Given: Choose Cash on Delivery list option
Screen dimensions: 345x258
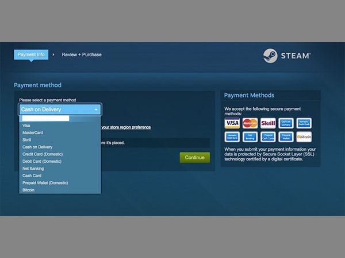Looking at the screenshot, I should click(60, 147).
